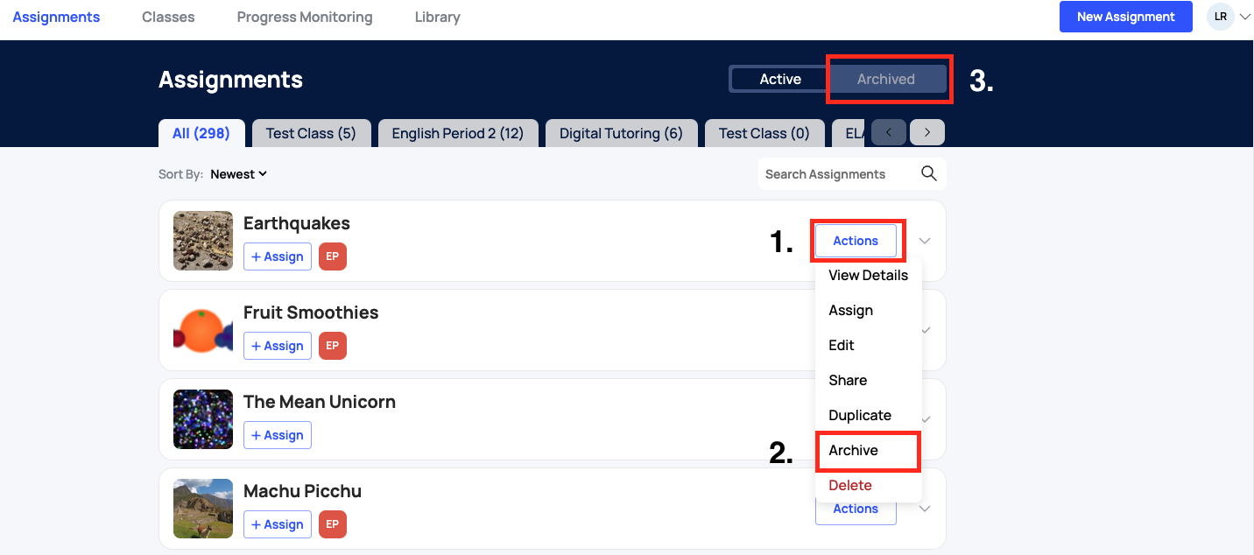Open the Earthquakes thumbnail image
The width and height of the screenshot is (1254, 555).
tap(203, 241)
